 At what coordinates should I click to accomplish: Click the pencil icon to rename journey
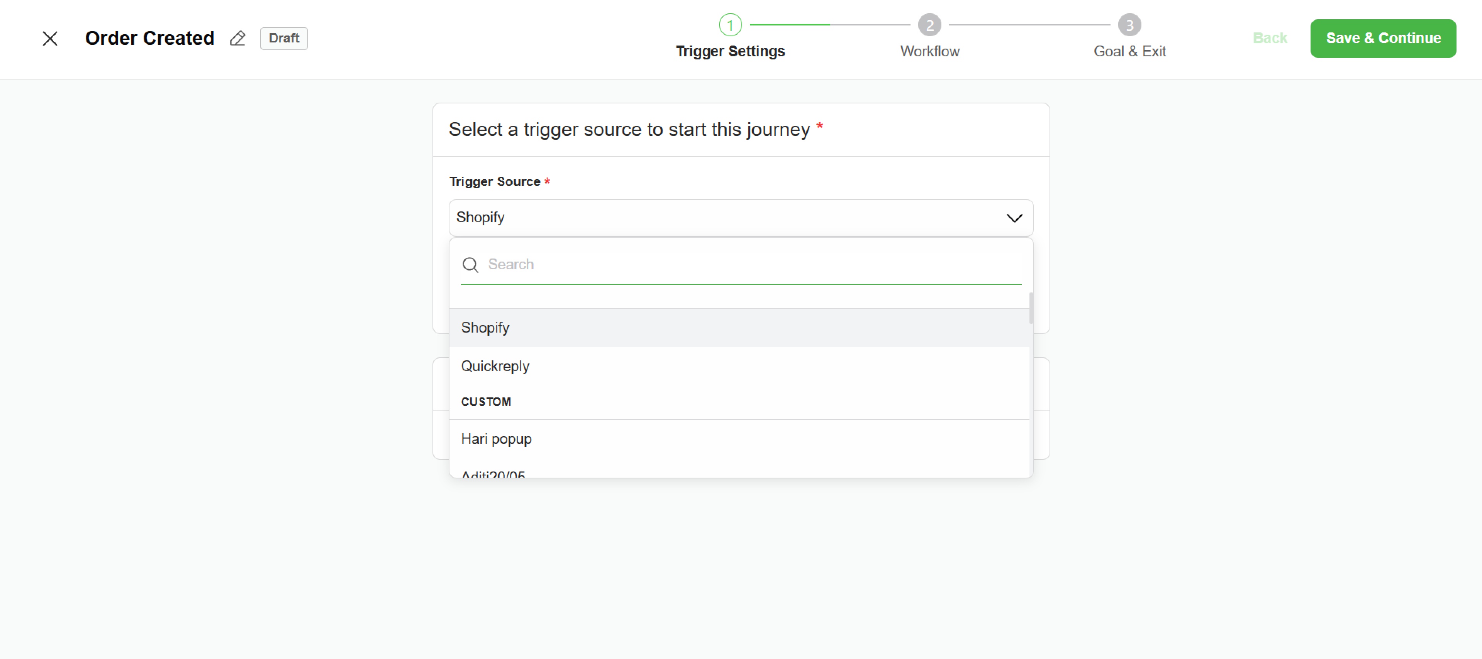point(237,39)
